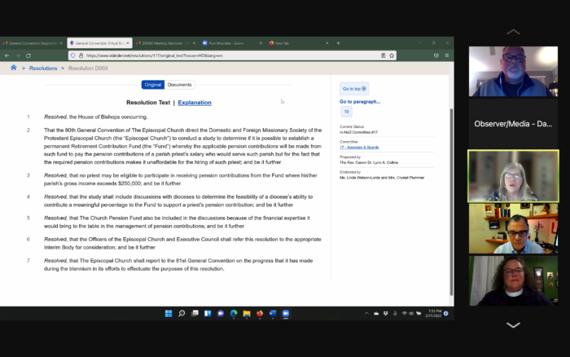Reload the page with browser refresh icon
This screenshot has width=570, height=357.
(31, 55)
